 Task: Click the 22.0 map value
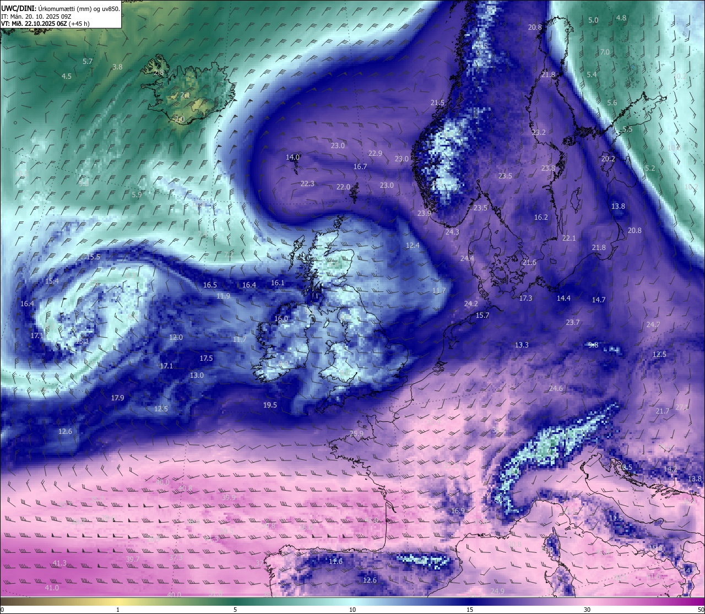(x=343, y=187)
